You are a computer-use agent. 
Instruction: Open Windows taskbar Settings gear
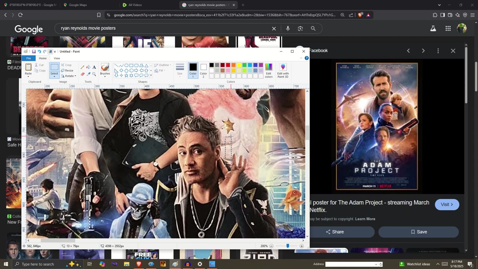(200, 264)
